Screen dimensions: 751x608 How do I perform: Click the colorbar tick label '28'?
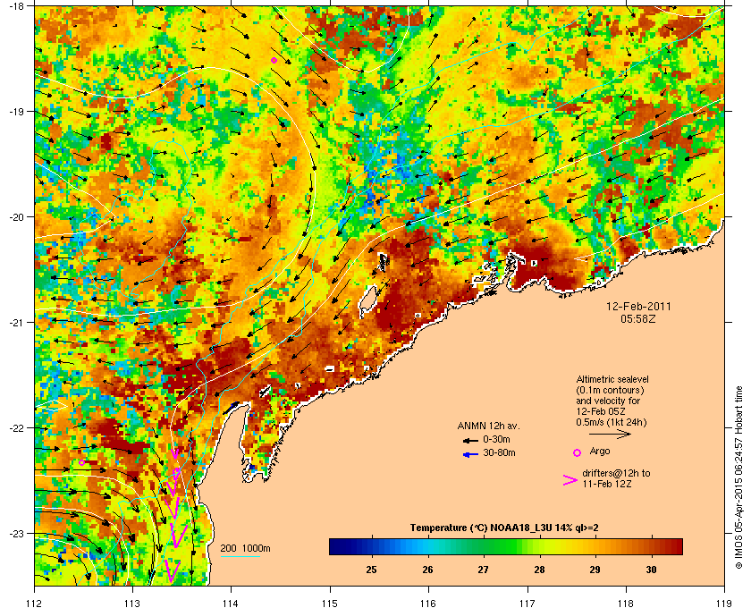click(539, 570)
